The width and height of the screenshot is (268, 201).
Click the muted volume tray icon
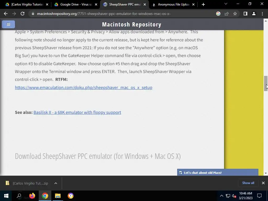click(x=234, y=196)
